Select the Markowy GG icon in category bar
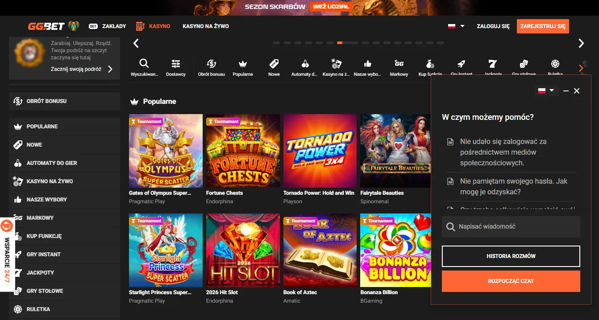This screenshot has height=320, width=599. [399, 63]
